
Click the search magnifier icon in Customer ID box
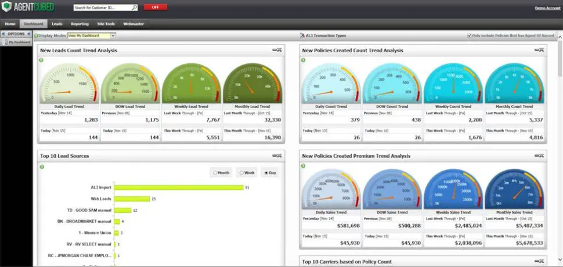point(135,8)
